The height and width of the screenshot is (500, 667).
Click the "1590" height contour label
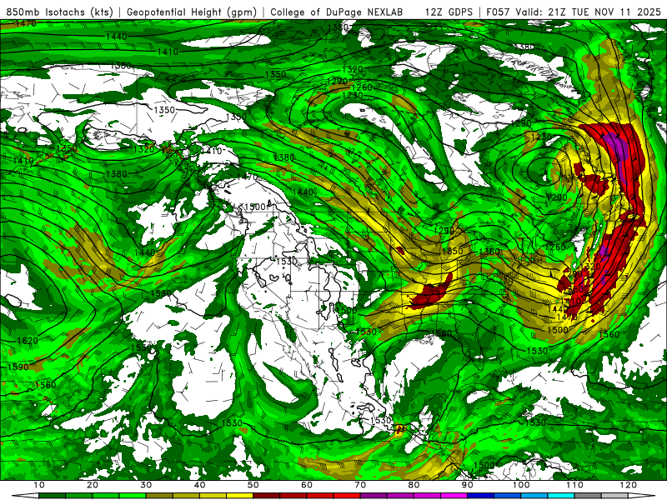18,367
